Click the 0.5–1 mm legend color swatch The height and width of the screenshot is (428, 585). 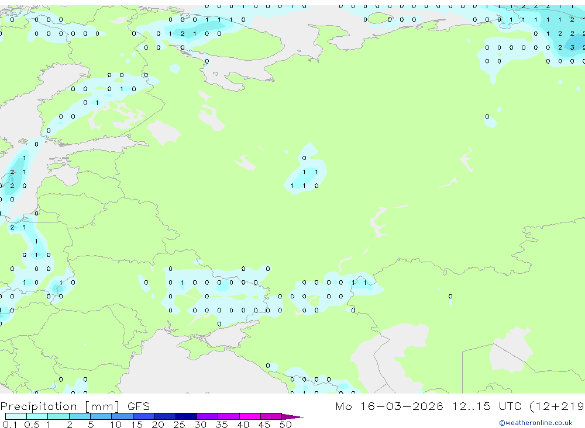[x=37, y=416]
